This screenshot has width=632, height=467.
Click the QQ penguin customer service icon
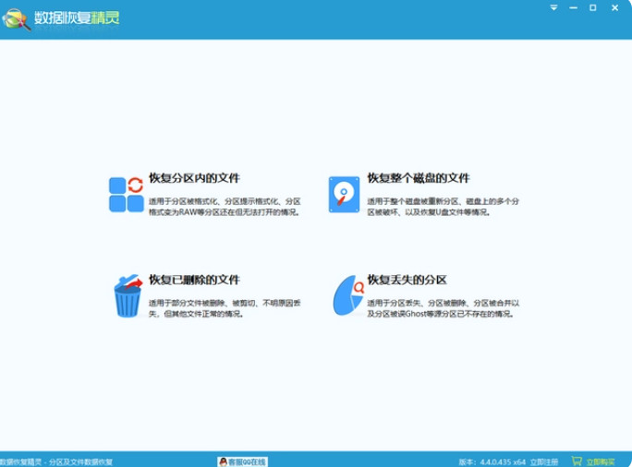click(223, 461)
